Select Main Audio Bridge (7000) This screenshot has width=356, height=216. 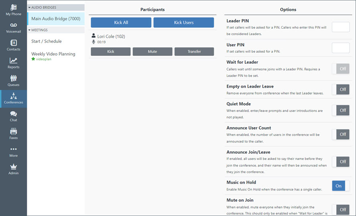point(56,19)
